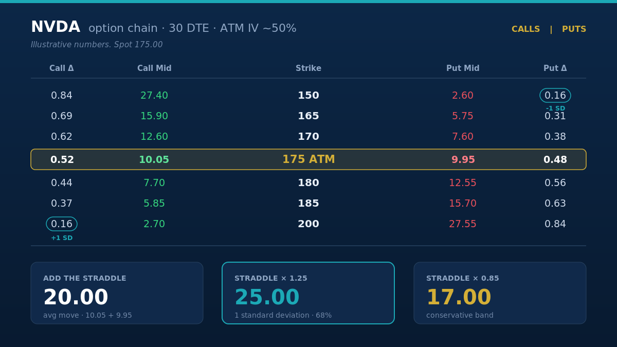Click the +1 SD label
Viewport: 617px width, 347px height.
click(62, 238)
